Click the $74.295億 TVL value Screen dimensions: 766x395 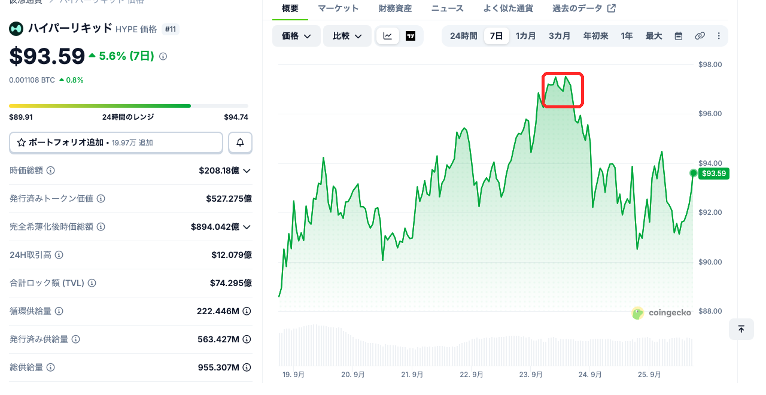[x=231, y=283]
